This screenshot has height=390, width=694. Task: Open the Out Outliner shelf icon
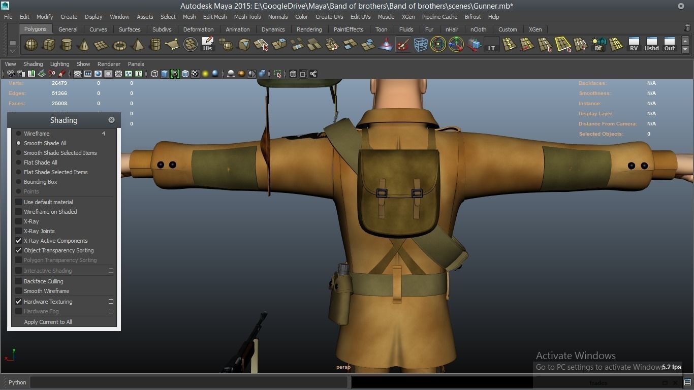(x=670, y=45)
